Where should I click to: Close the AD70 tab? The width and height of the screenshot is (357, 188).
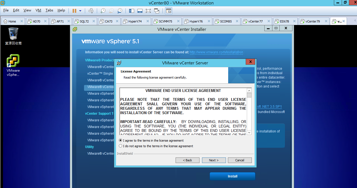(45, 21)
